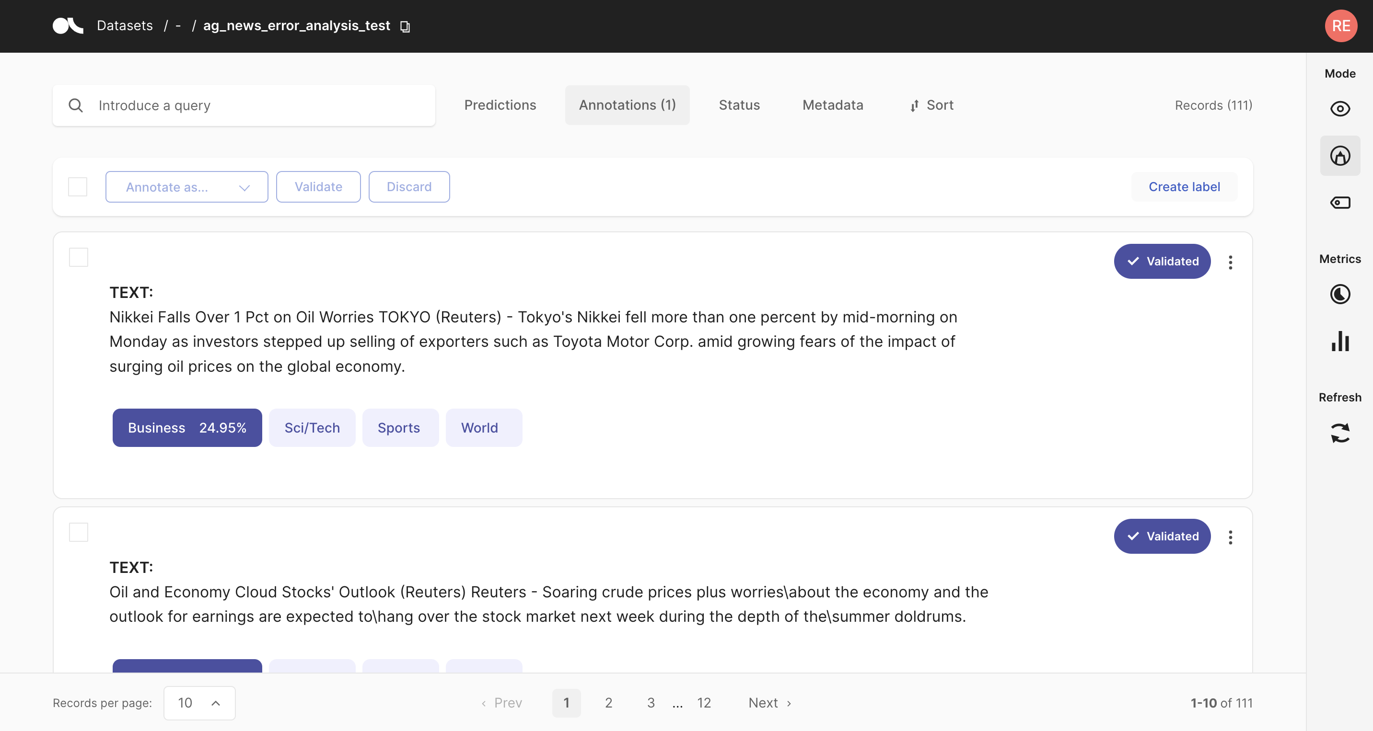Screen dimensions: 1373x731
Task: Open the Sort options
Action: [931, 105]
